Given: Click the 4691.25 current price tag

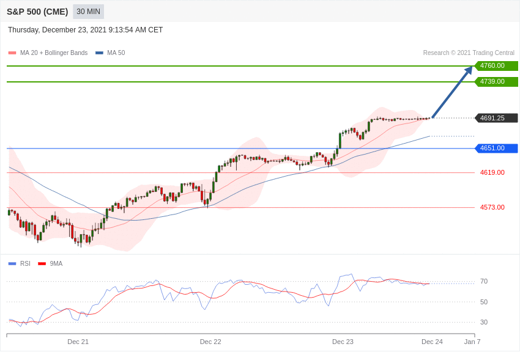Looking at the screenshot, I should pyautogui.click(x=496, y=118).
